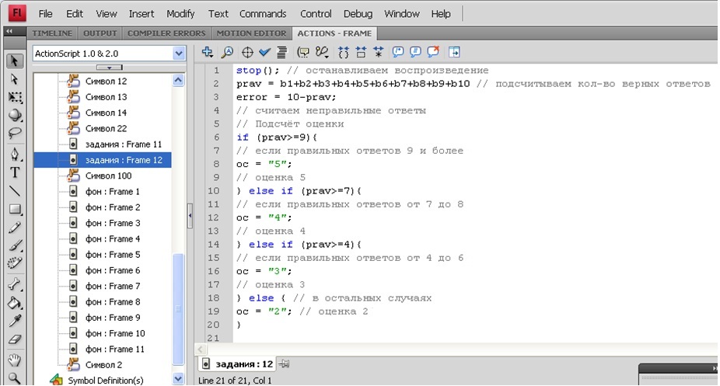Screen dimensions: 720x386
Task: Remove comment from code
Action: coord(433,52)
